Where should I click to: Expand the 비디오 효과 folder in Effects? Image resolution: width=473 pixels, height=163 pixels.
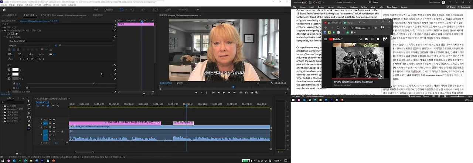click(2, 118)
